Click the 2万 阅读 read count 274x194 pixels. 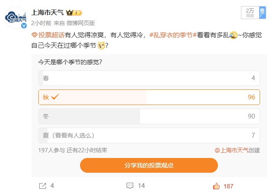[x=250, y=13]
